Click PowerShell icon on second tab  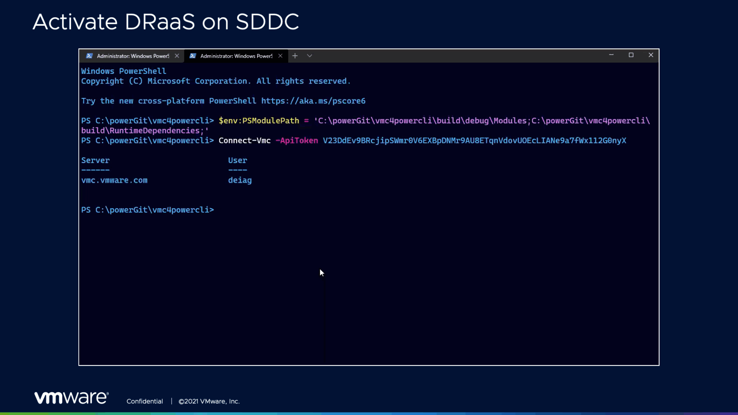[193, 56]
